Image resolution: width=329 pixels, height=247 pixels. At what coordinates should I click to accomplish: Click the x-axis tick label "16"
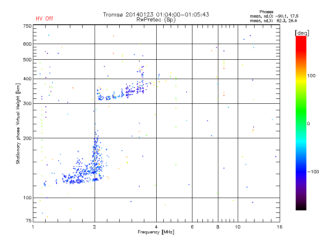(x=280, y=227)
